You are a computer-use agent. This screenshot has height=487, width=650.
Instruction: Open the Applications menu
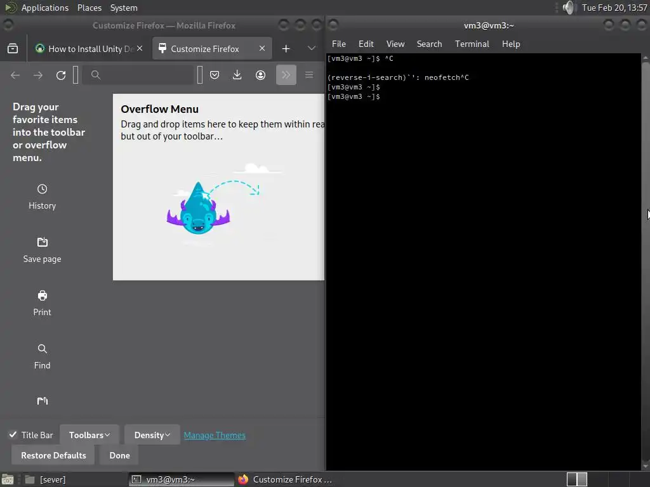pyautogui.click(x=45, y=8)
